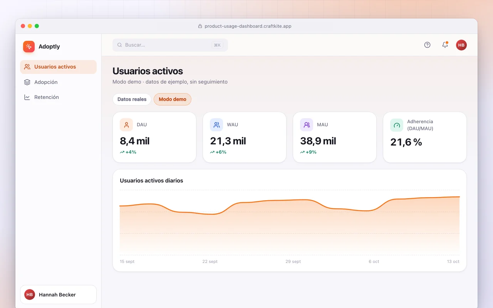Click the Modo demo subtitle text

[170, 82]
